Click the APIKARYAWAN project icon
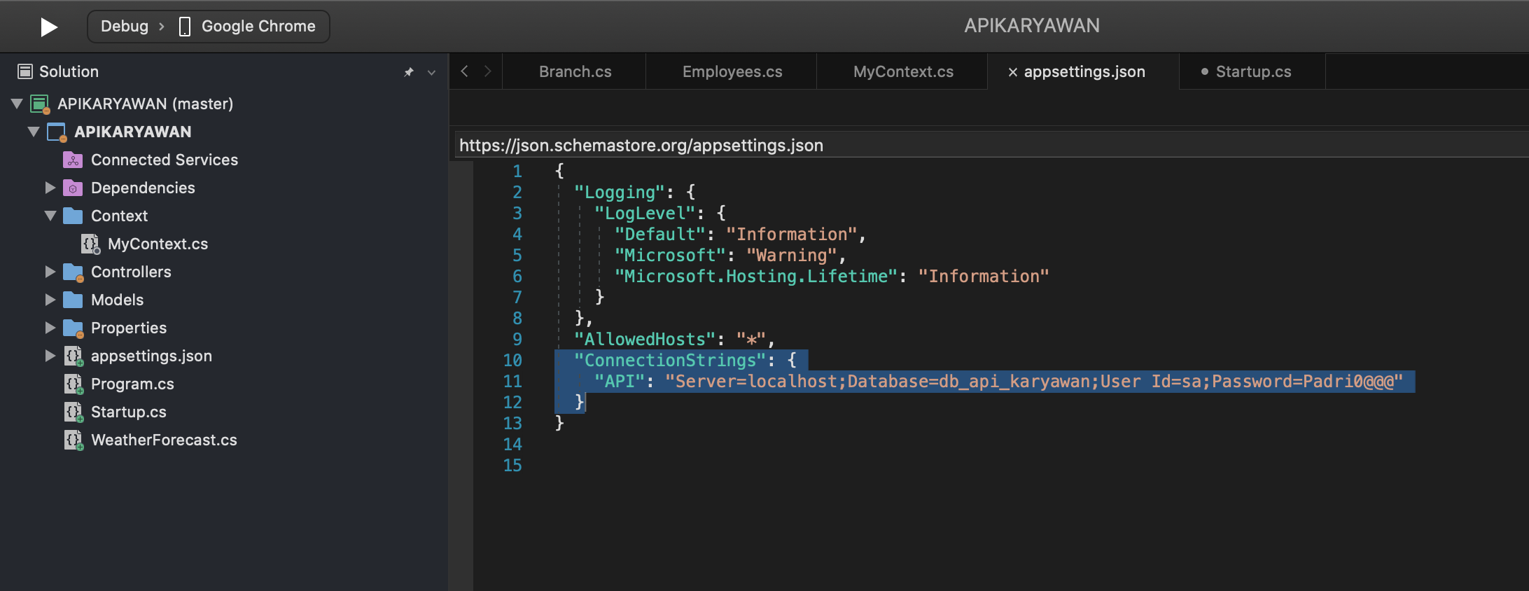 57,132
